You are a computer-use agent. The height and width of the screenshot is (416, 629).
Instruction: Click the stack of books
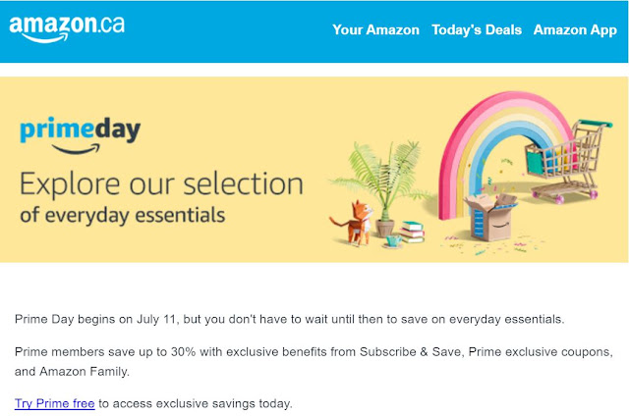[x=412, y=233]
